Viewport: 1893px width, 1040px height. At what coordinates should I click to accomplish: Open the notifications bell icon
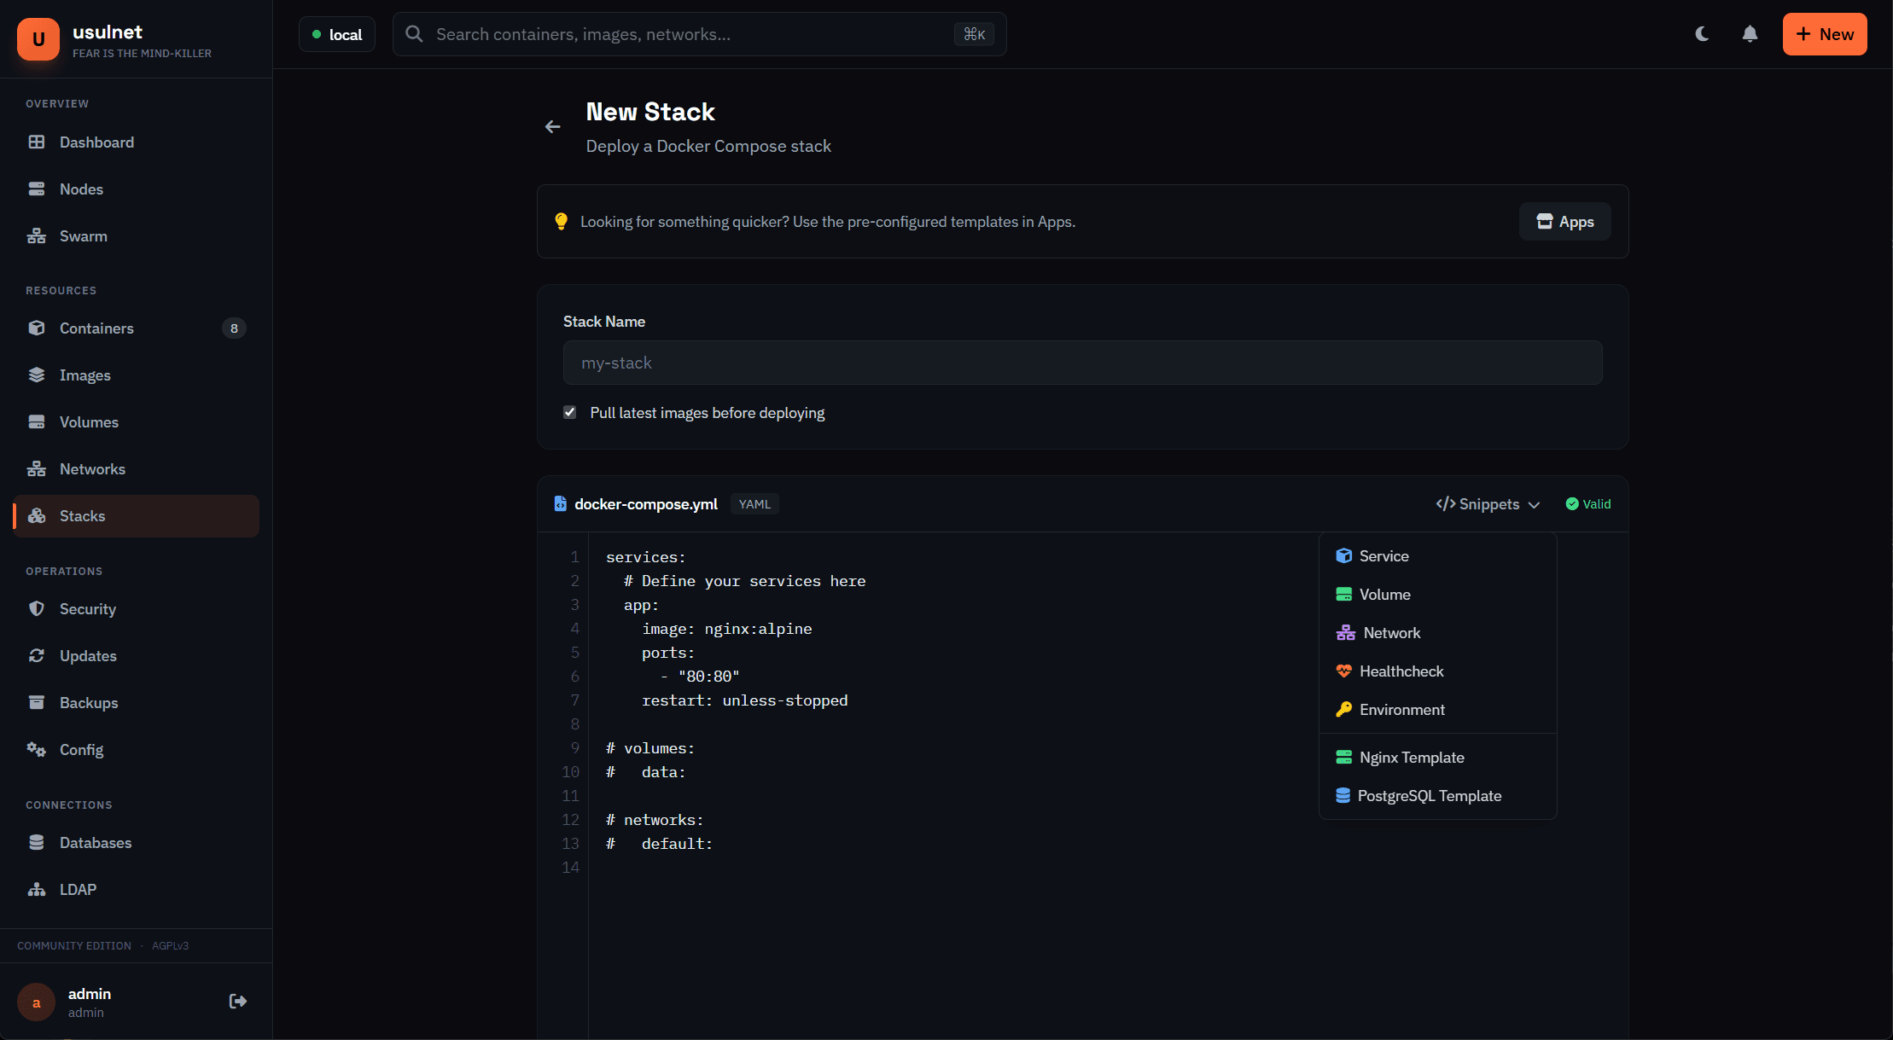point(1749,34)
